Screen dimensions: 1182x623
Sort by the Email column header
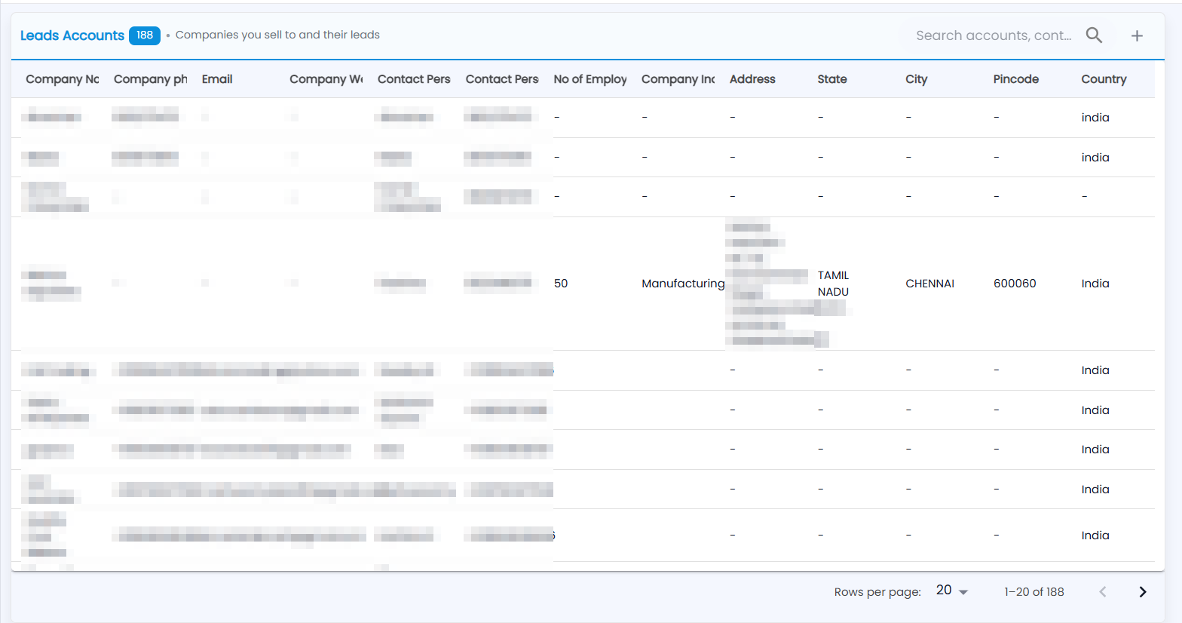point(217,79)
